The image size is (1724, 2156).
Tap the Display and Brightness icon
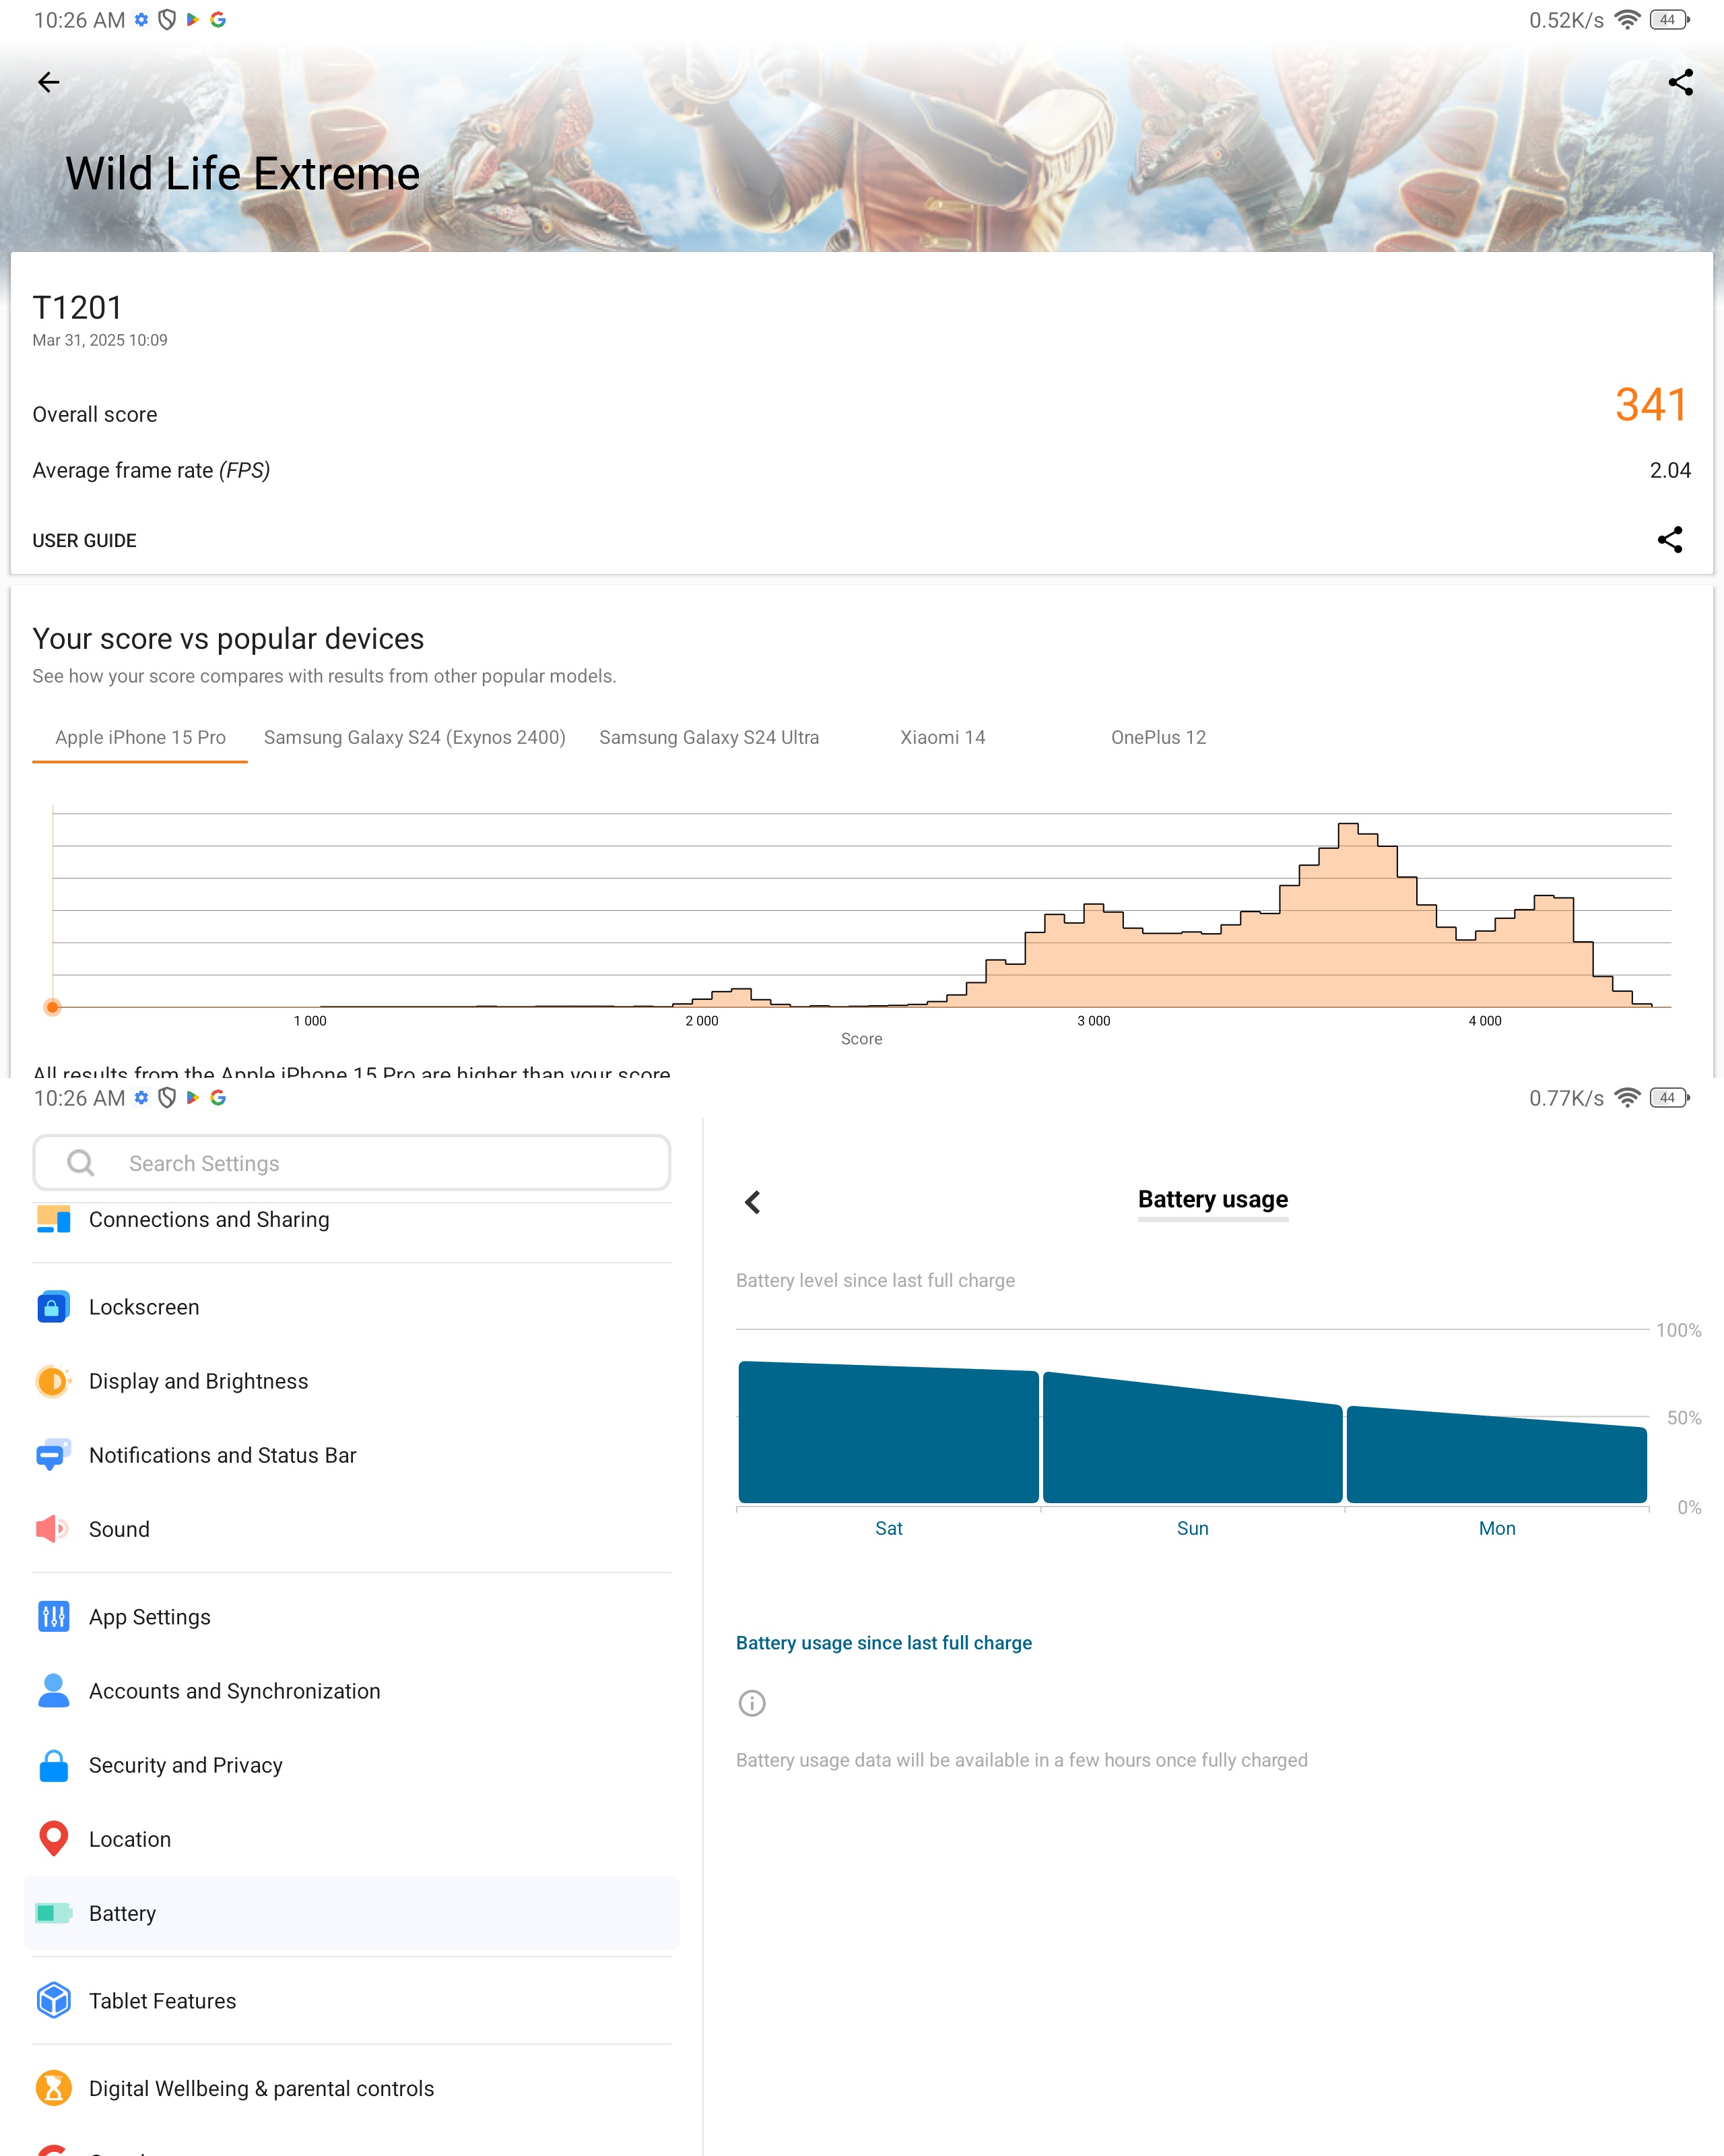53,1381
